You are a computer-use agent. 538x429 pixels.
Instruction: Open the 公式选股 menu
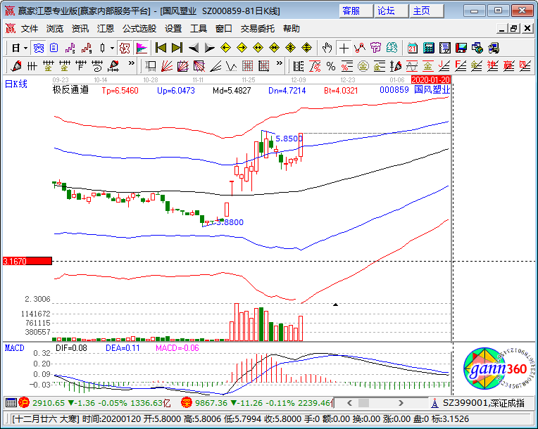click(x=139, y=29)
